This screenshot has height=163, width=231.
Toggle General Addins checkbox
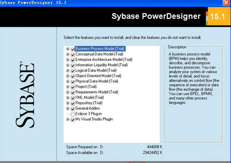click(73, 109)
